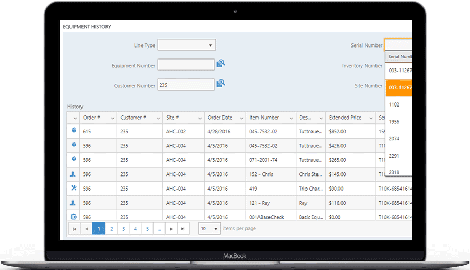This screenshot has height=270, width=470.
Task: Open the Des... column filter menu
Action: coord(321,118)
